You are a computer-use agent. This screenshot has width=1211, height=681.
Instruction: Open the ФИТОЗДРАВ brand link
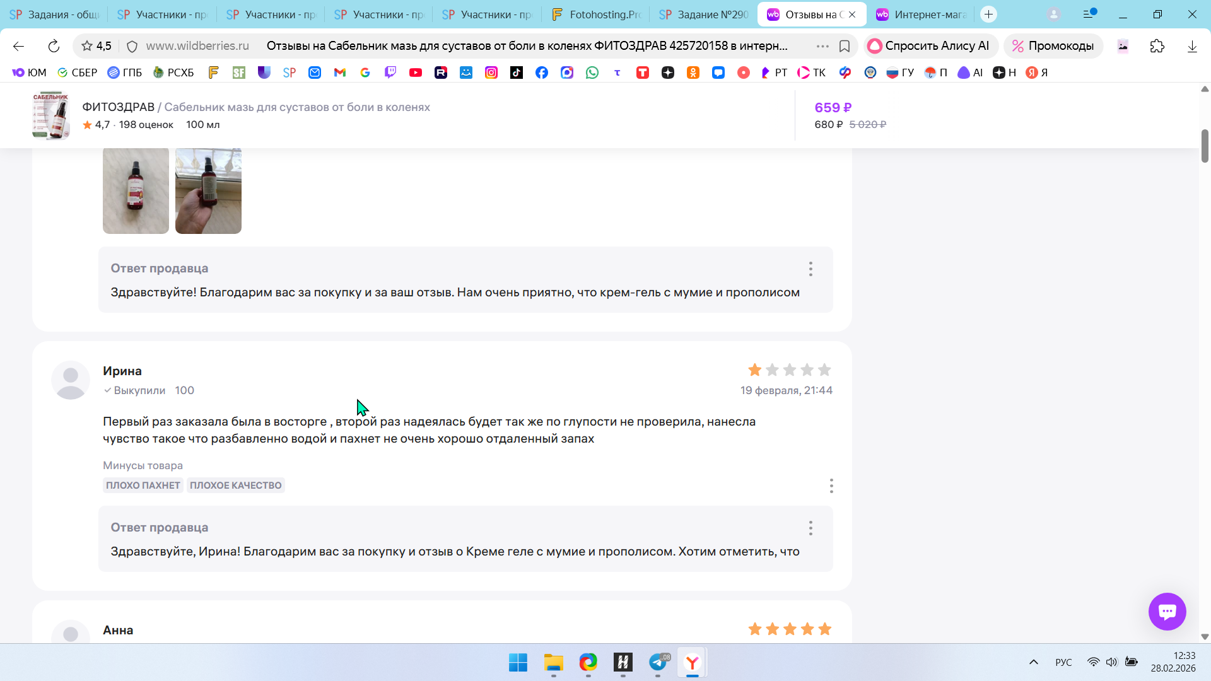point(118,107)
